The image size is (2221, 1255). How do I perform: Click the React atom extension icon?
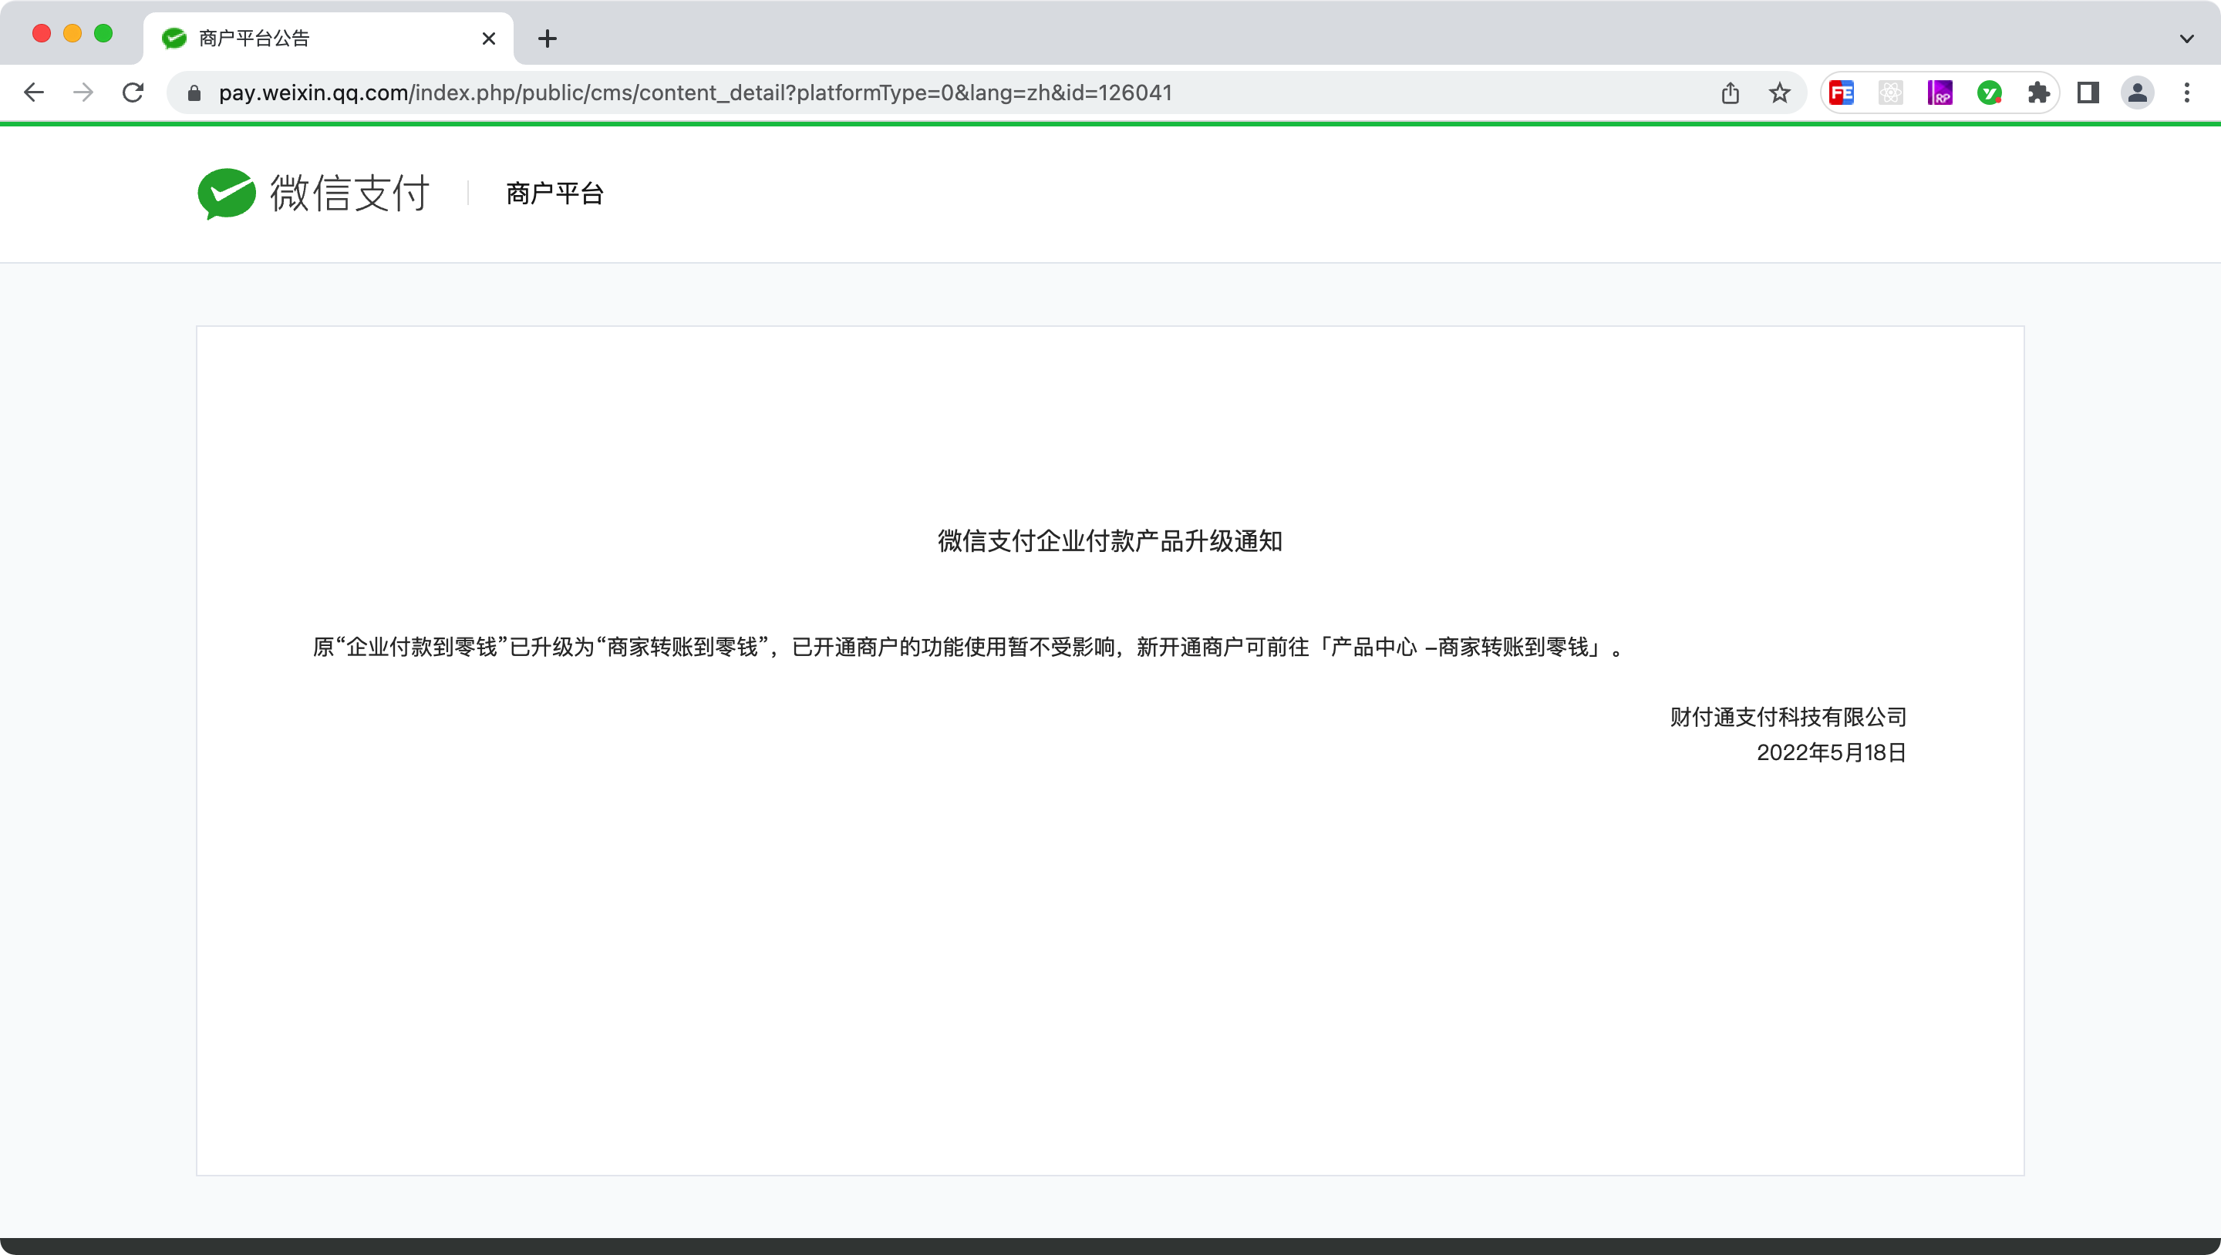tap(1890, 93)
